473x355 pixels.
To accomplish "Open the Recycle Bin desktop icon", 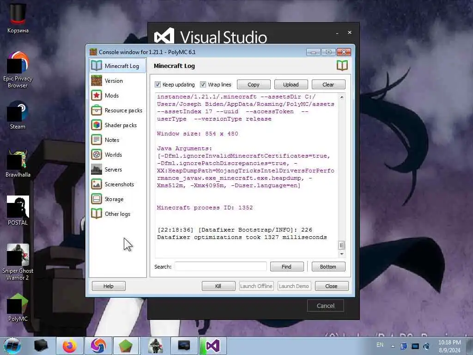I will (18, 18).
